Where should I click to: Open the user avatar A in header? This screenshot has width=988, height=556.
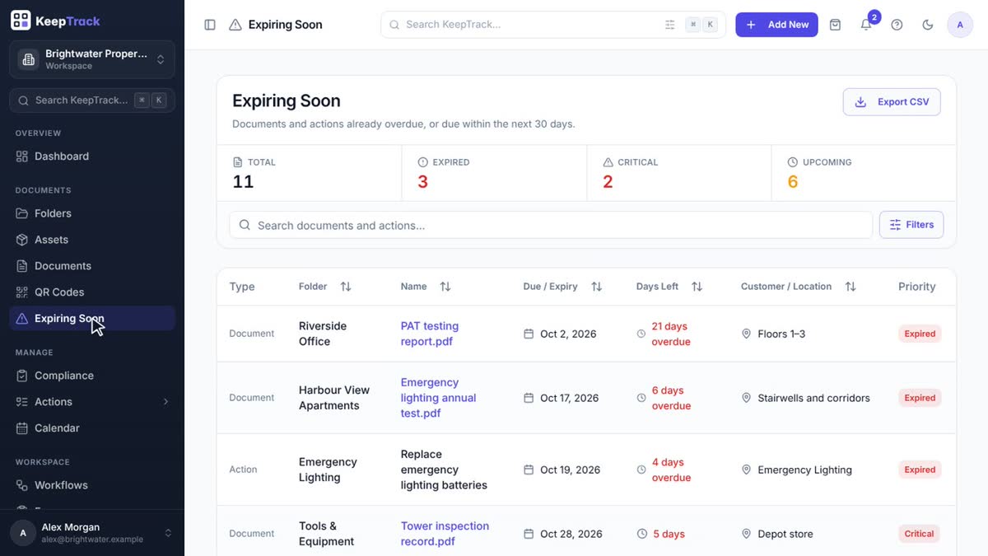pyautogui.click(x=960, y=25)
